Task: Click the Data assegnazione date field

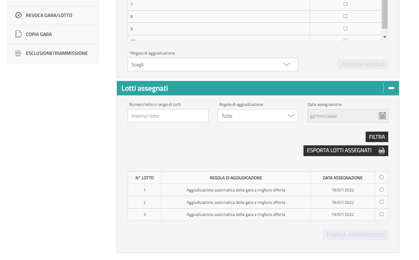Action: (x=342, y=116)
